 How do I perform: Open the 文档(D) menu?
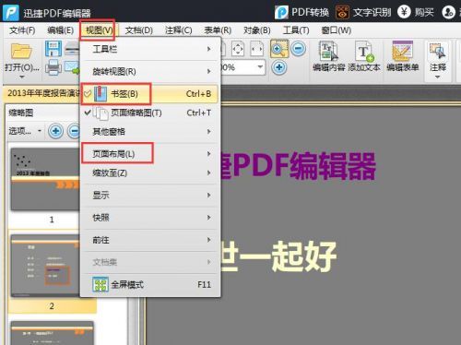(x=139, y=30)
